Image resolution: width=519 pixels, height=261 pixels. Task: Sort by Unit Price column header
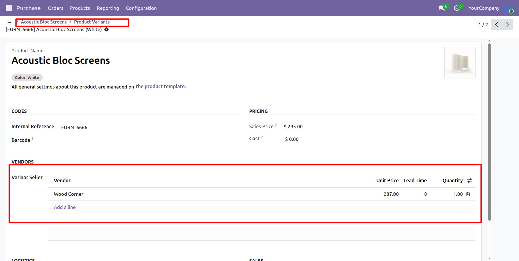click(387, 181)
